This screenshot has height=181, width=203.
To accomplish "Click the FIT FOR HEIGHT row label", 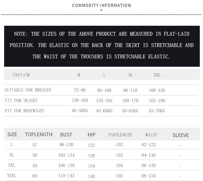I will click(21, 100).
